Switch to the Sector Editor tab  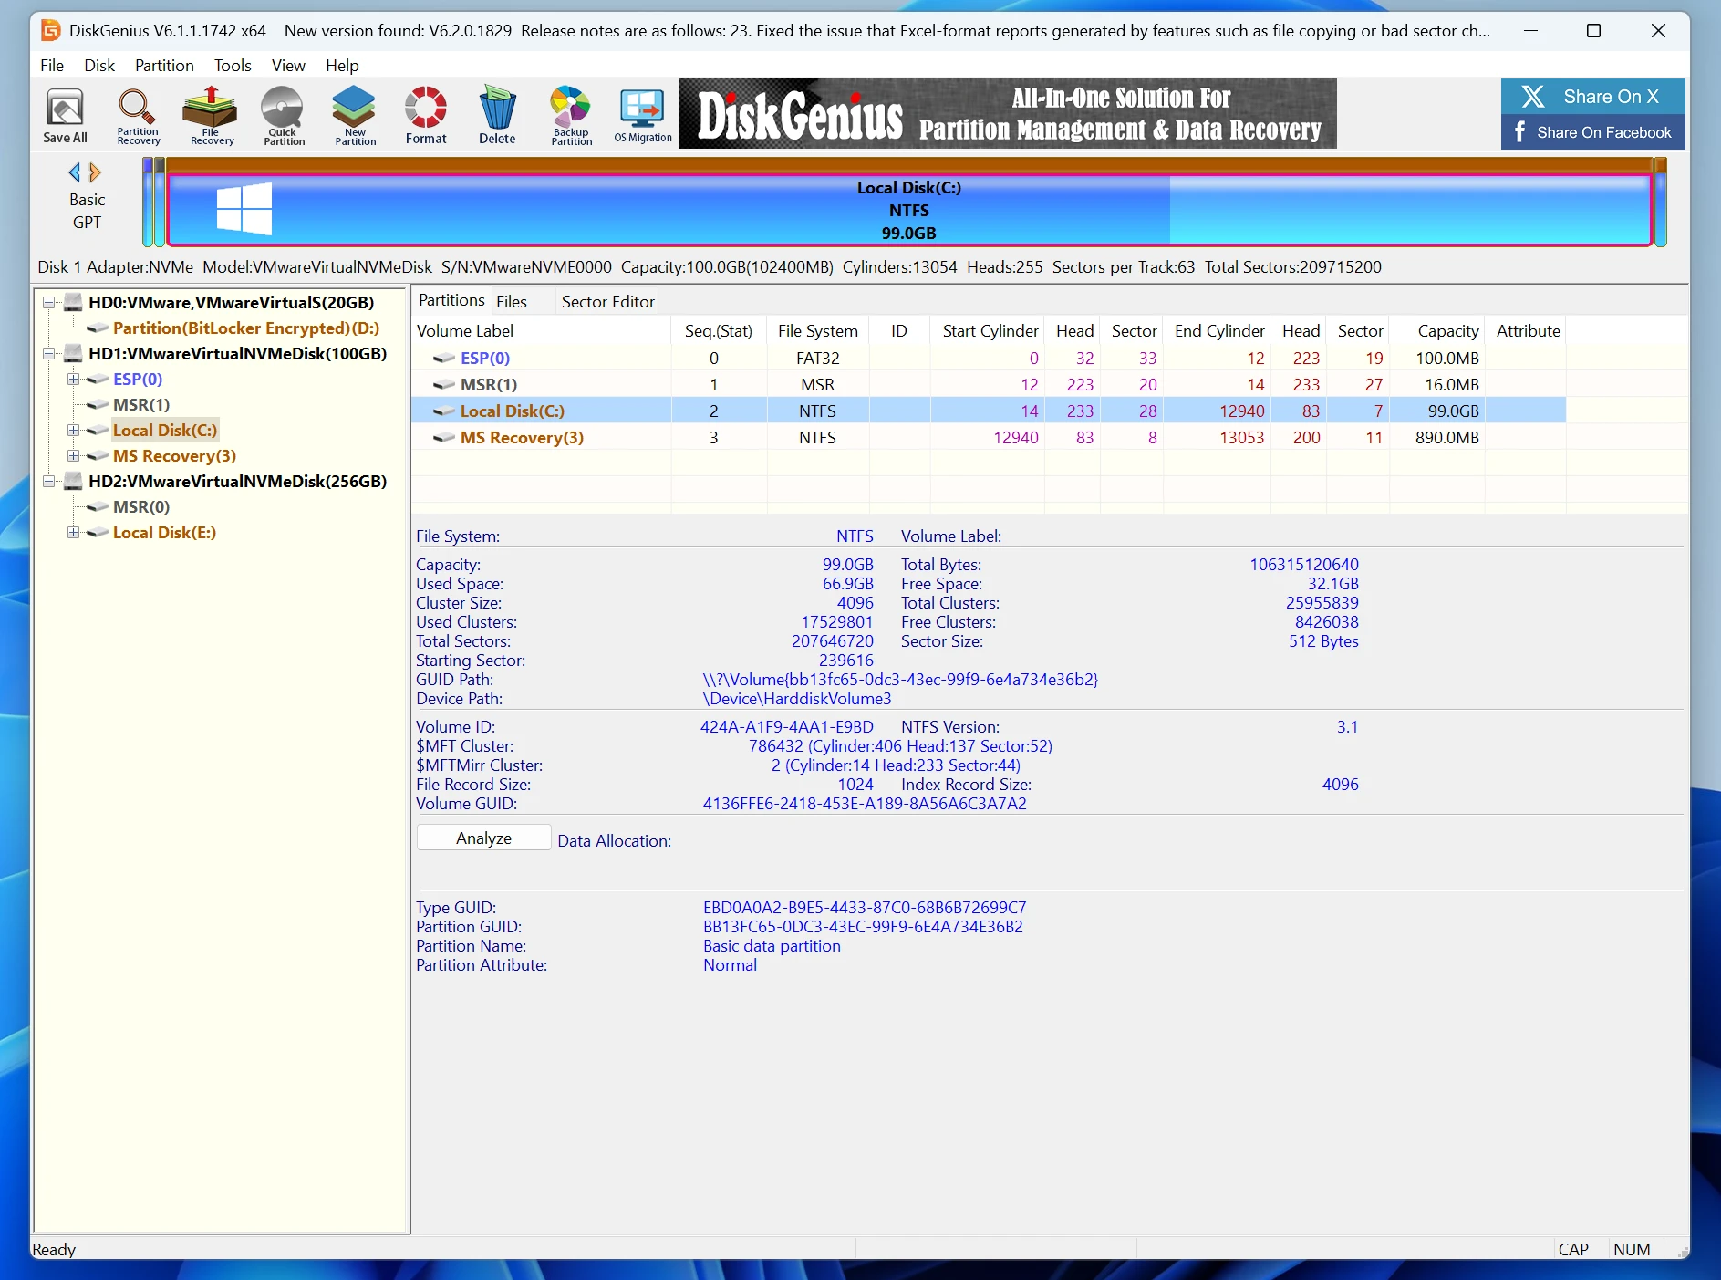[607, 301]
